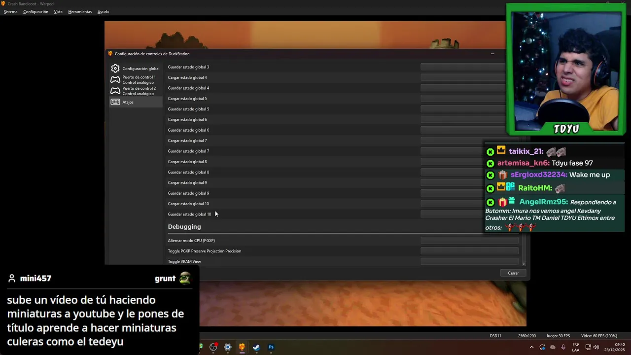This screenshot has height=355, width=631.
Task: Click the Juego: 30 FPS status text
Action: click(558, 336)
